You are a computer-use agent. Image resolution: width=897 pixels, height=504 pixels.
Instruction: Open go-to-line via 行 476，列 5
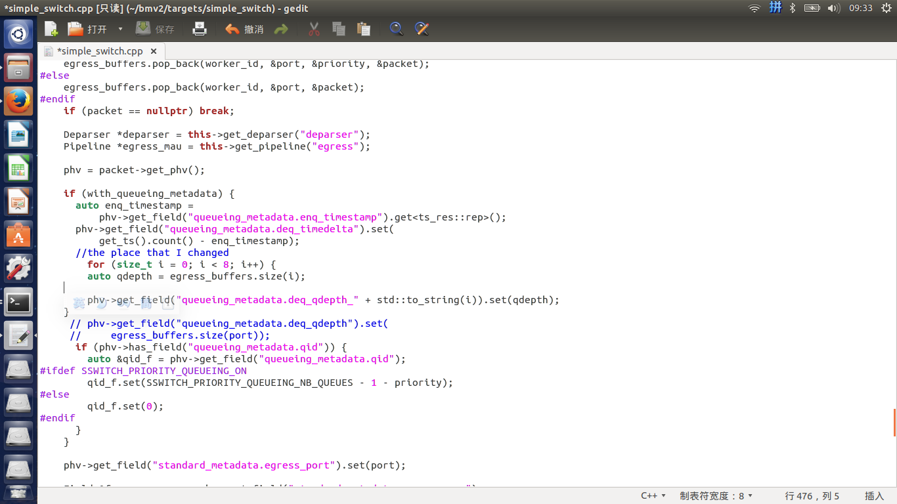tap(811, 496)
